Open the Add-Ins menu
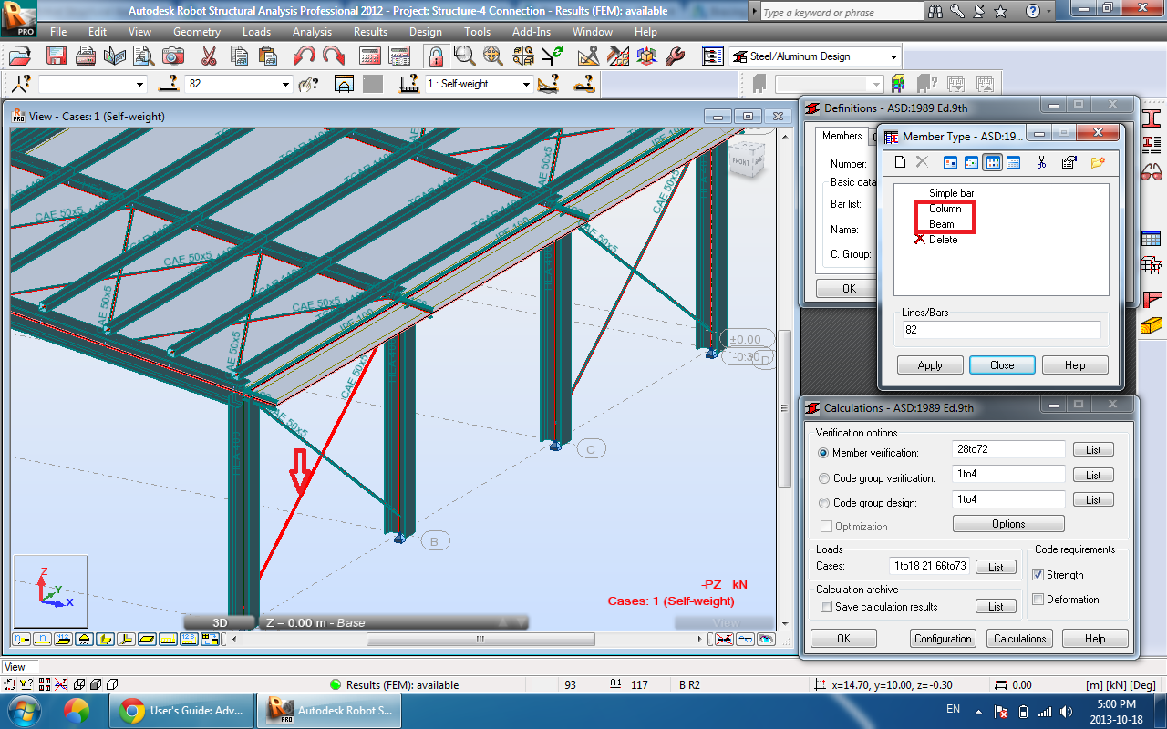The image size is (1167, 729). click(532, 31)
